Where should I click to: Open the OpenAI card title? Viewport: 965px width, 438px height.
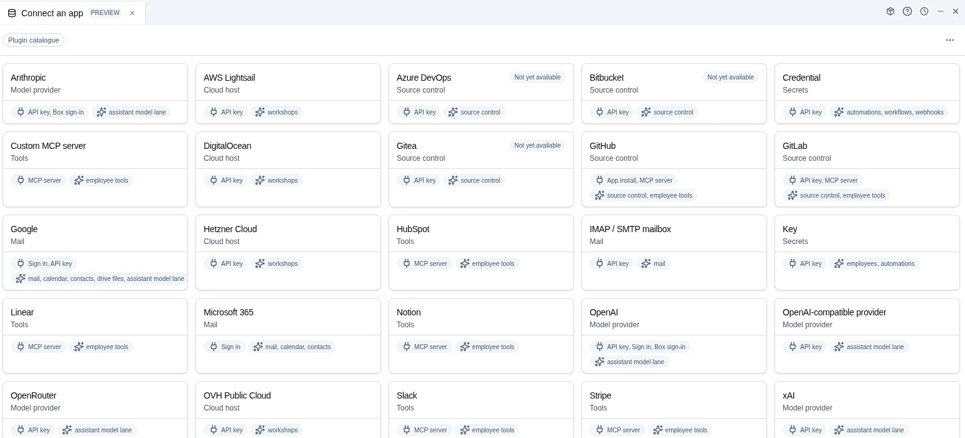[x=603, y=312]
